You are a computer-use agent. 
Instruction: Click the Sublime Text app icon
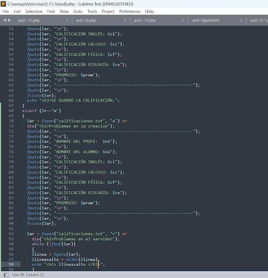coord(3,4)
